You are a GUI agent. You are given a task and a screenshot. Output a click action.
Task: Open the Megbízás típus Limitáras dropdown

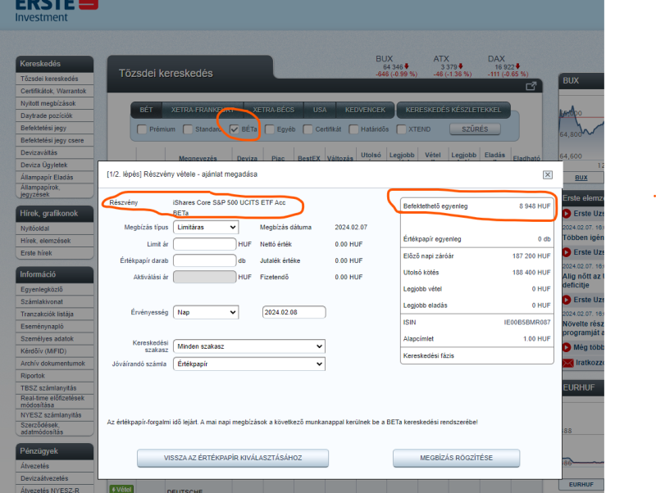pyautogui.click(x=206, y=228)
